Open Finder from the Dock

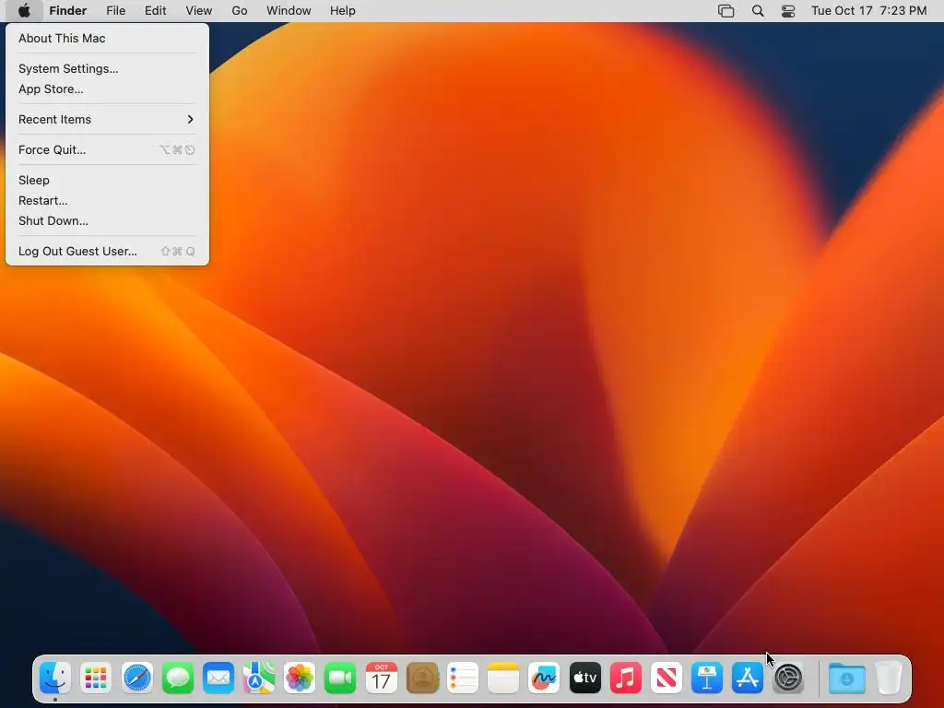(x=55, y=678)
